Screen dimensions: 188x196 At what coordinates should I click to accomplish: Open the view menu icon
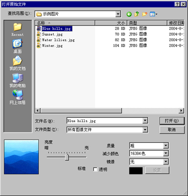[153, 14]
